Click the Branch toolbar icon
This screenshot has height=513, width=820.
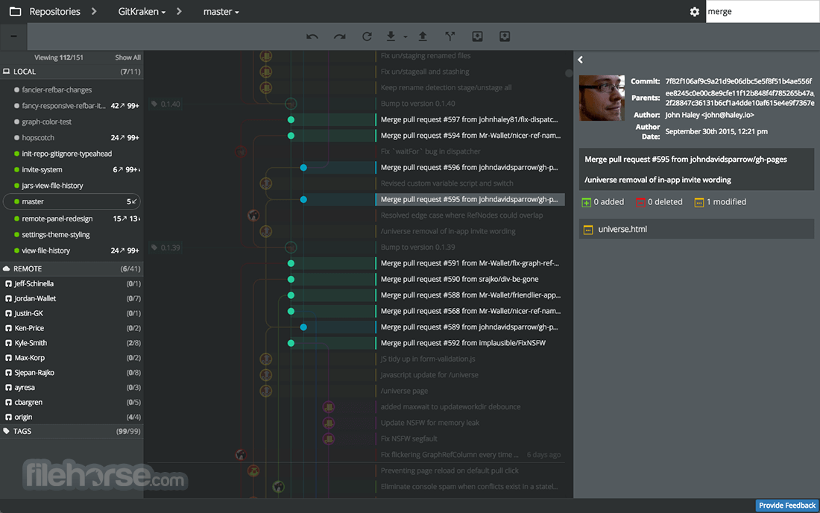click(450, 36)
